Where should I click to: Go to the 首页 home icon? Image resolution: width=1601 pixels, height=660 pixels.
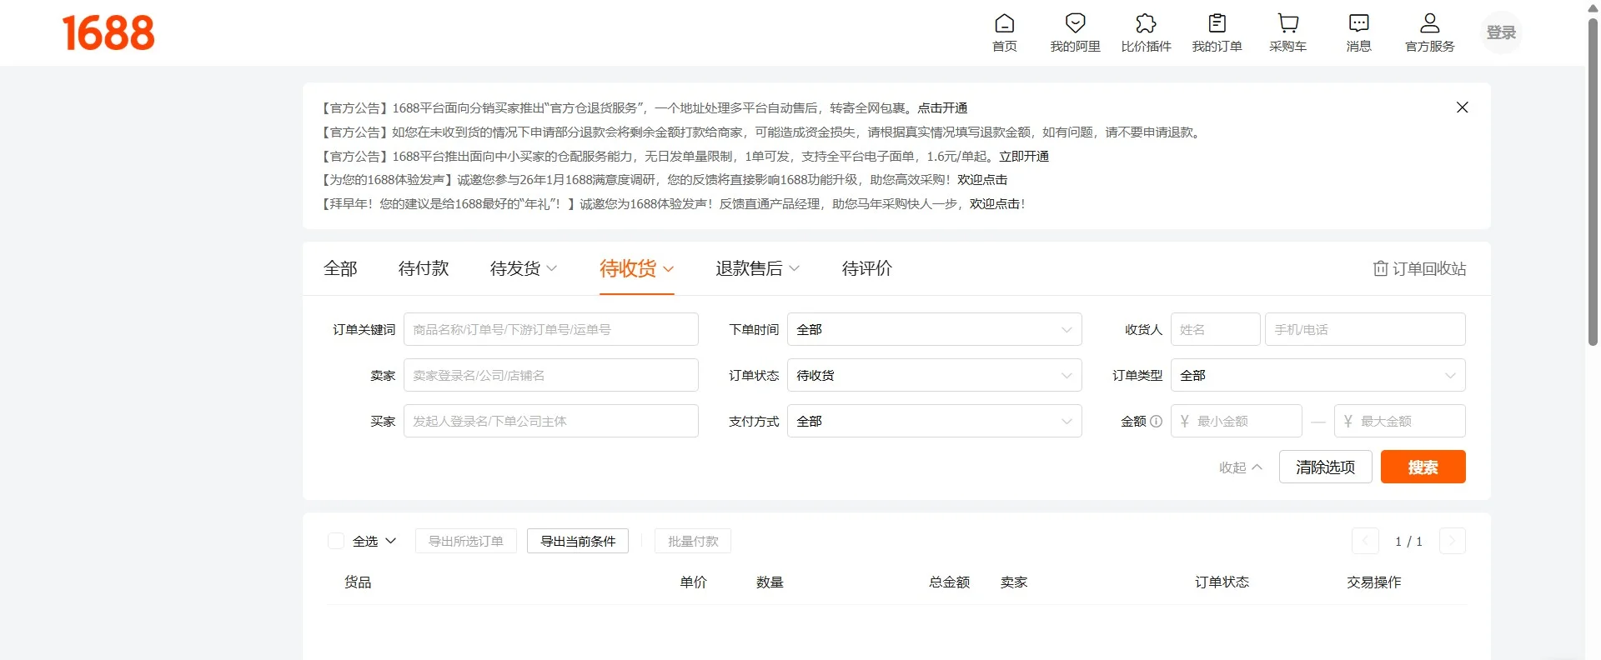pos(1005,24)
